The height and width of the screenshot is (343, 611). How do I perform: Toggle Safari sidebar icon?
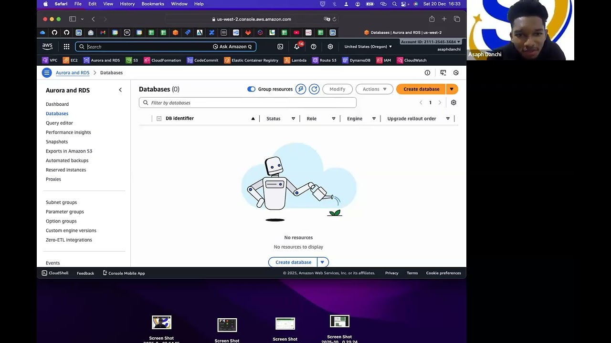[73, 19]
